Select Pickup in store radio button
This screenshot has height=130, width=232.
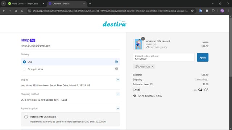coord(24,69)
